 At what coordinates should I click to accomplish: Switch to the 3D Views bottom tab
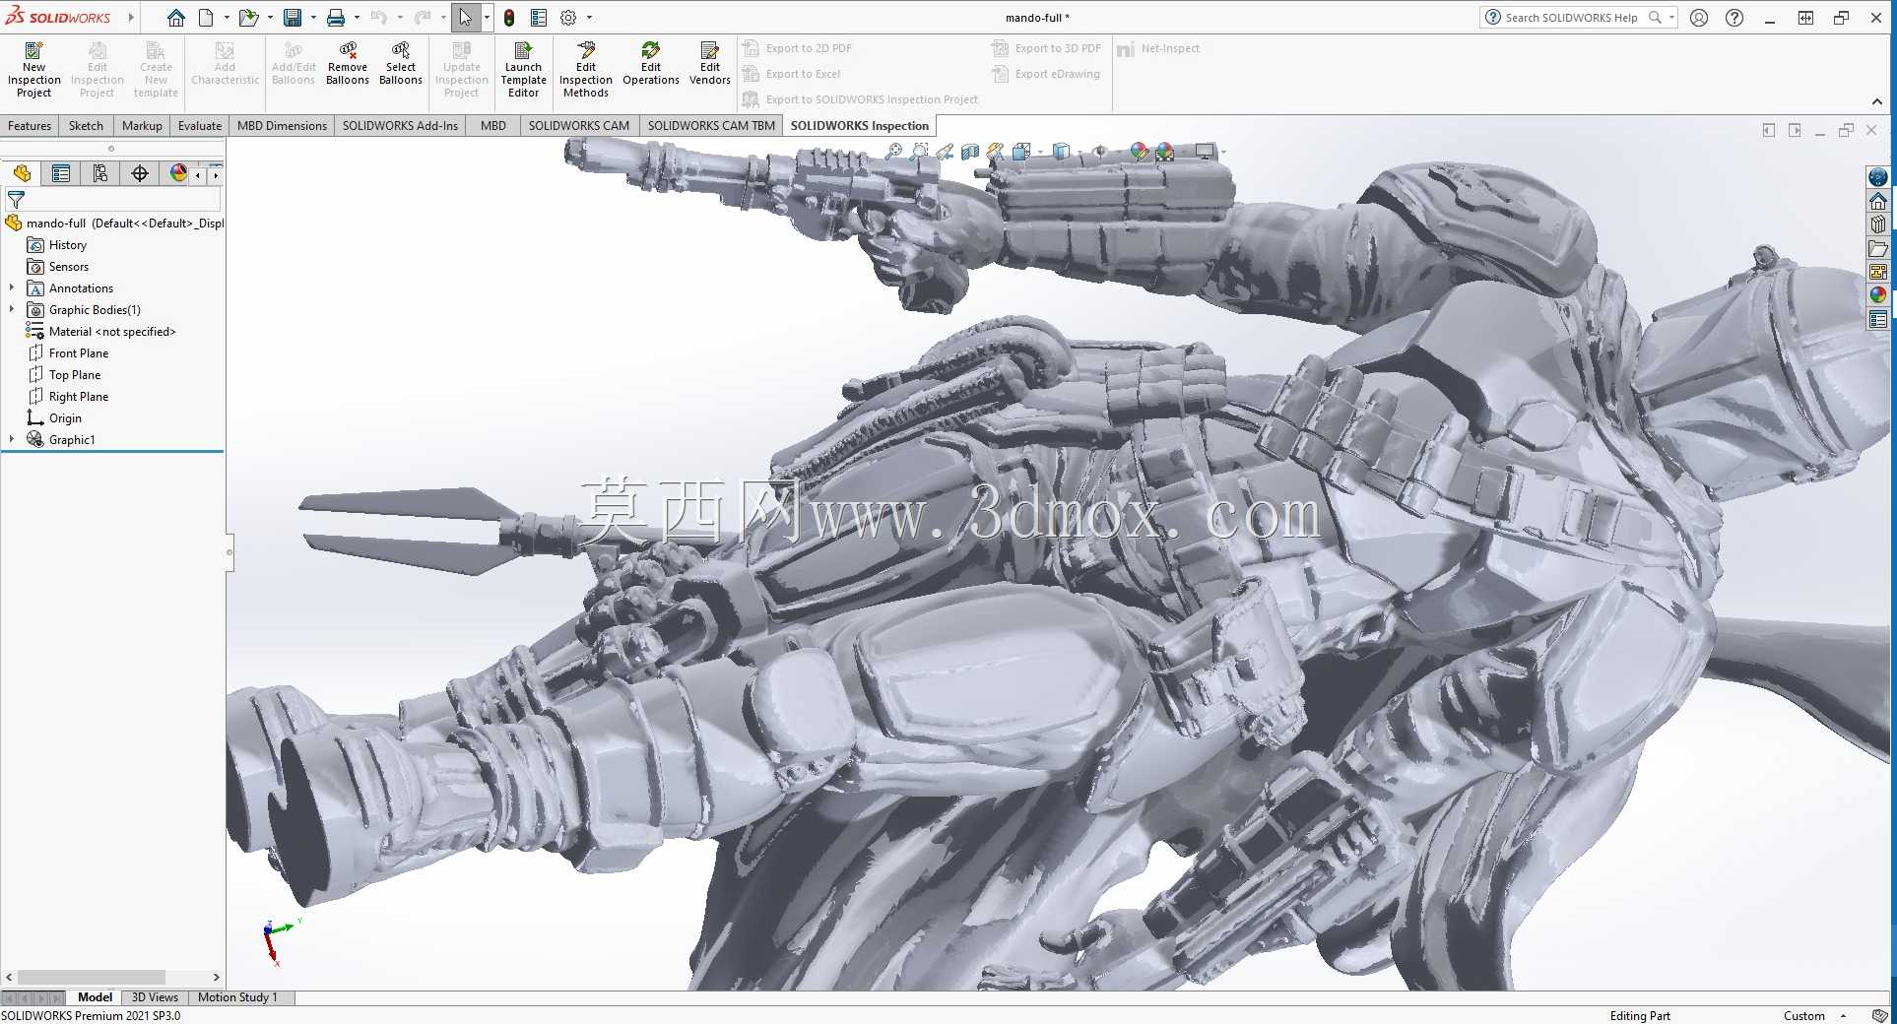[x=155, y=997]
